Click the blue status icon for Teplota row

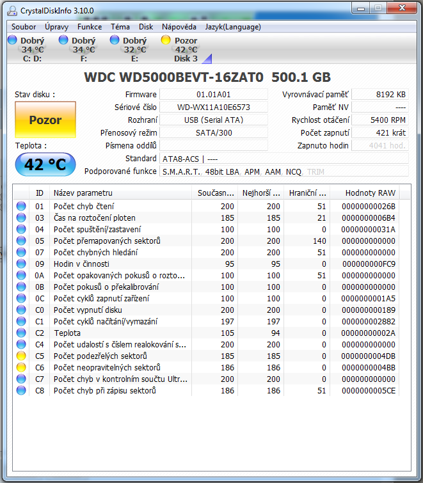tap(21, 333)
